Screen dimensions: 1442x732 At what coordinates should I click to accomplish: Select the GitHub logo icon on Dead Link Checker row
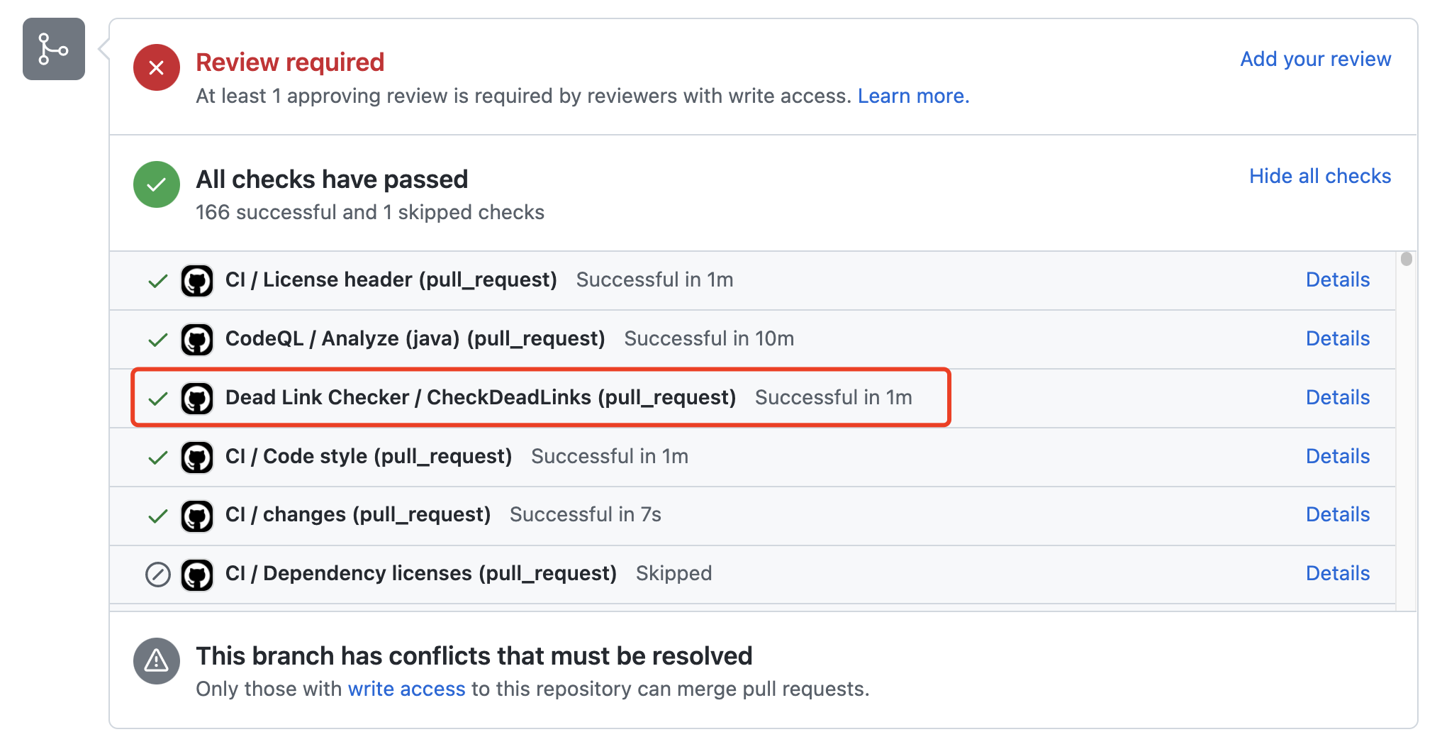click(198, 398)
